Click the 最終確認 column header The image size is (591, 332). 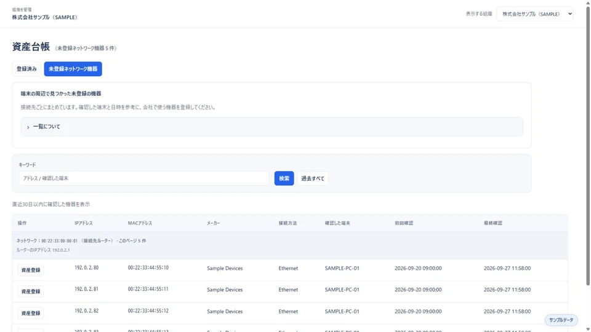point(493,223)
